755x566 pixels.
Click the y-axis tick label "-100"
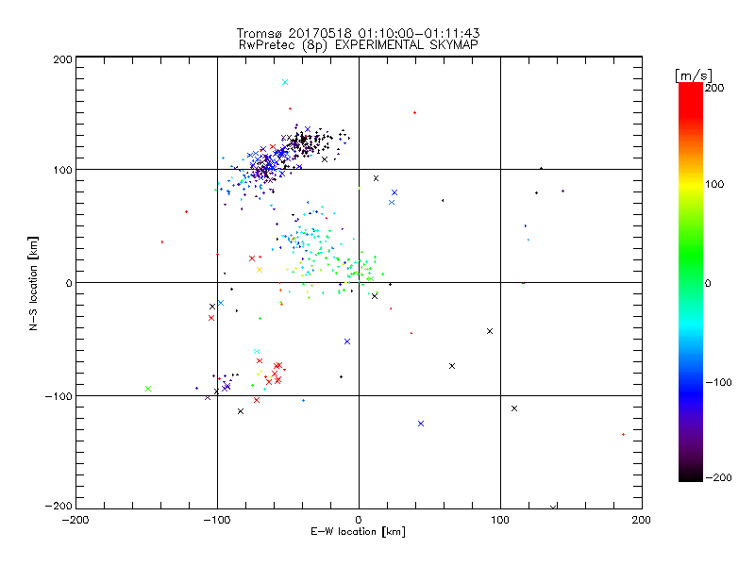point(59,396)
